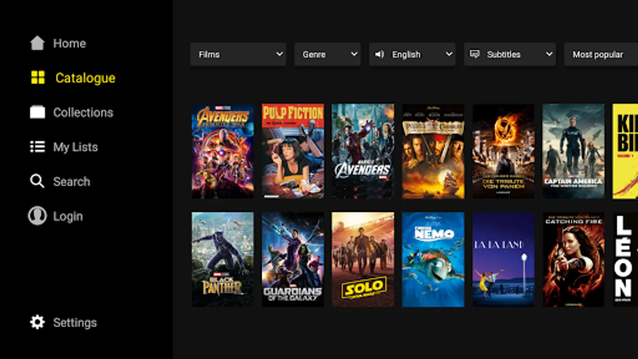The width and height of the screenshot is (638, 359).
Task: Select Die Tribute von Panem poster
Action: (503, 151)
